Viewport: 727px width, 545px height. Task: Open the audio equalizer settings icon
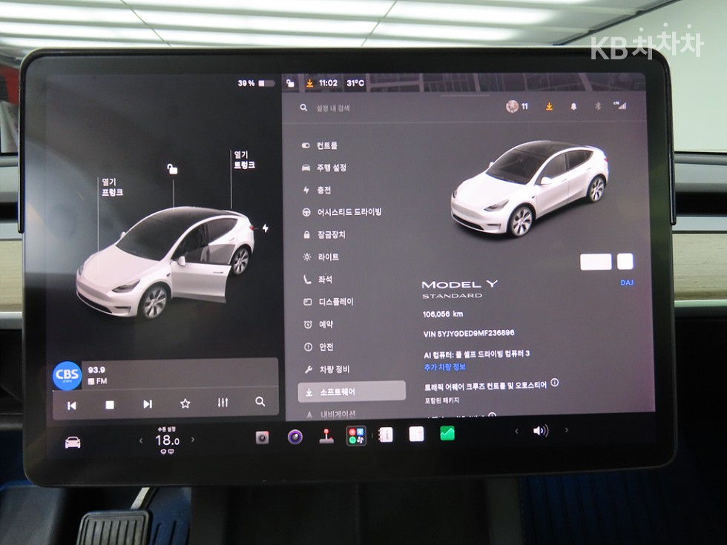pos(223,402)
